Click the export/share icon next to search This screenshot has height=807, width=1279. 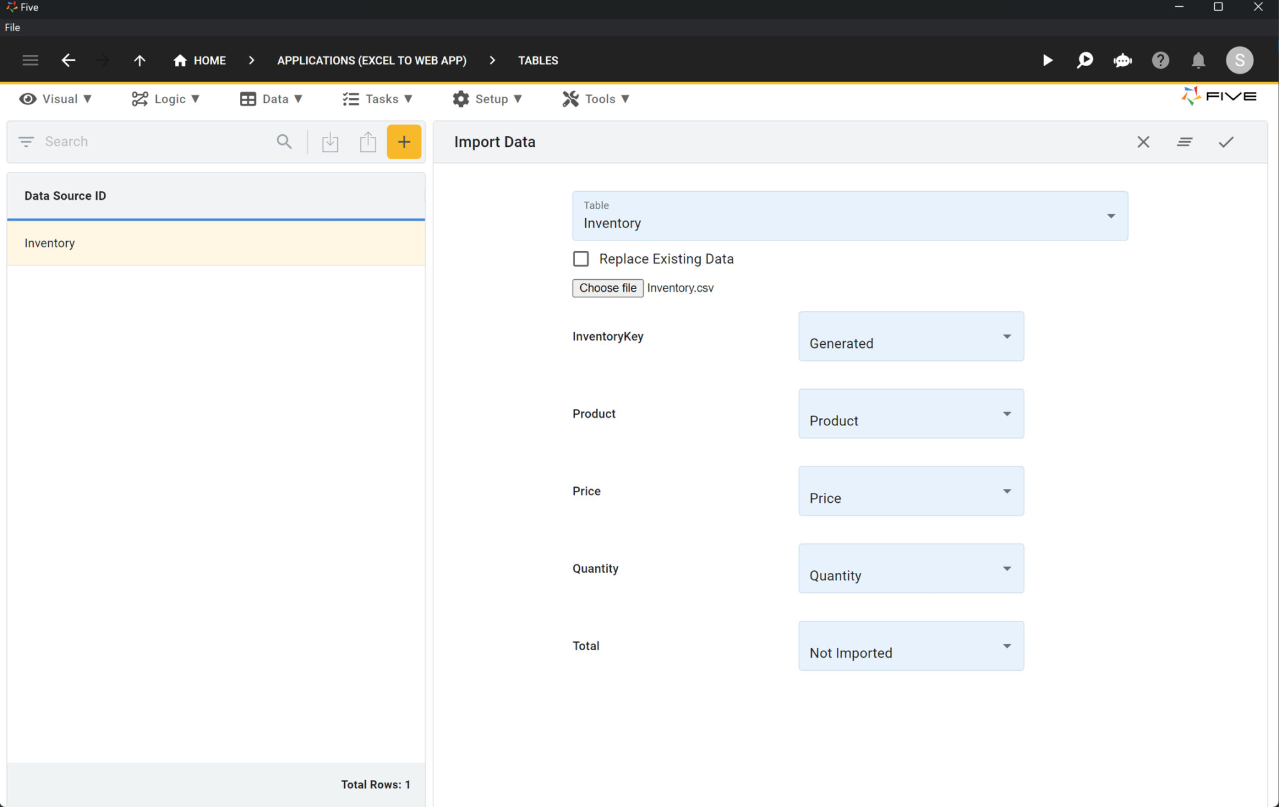coord(368,142)
